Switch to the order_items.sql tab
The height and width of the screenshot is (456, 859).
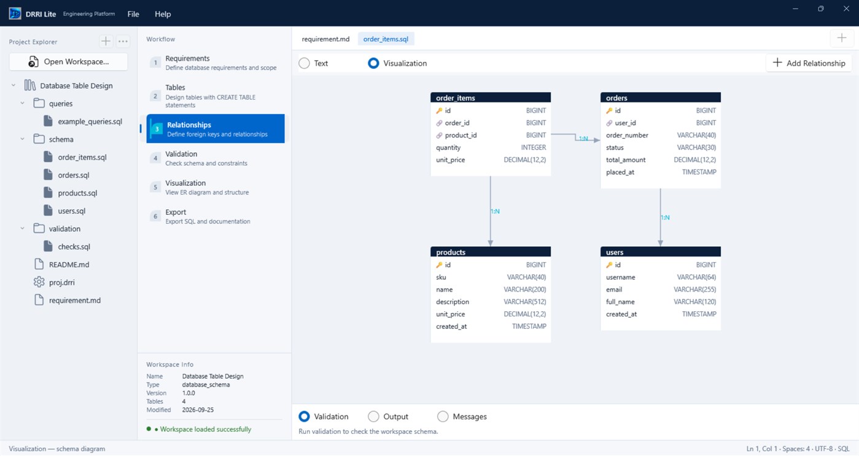[x=386, y=39]
